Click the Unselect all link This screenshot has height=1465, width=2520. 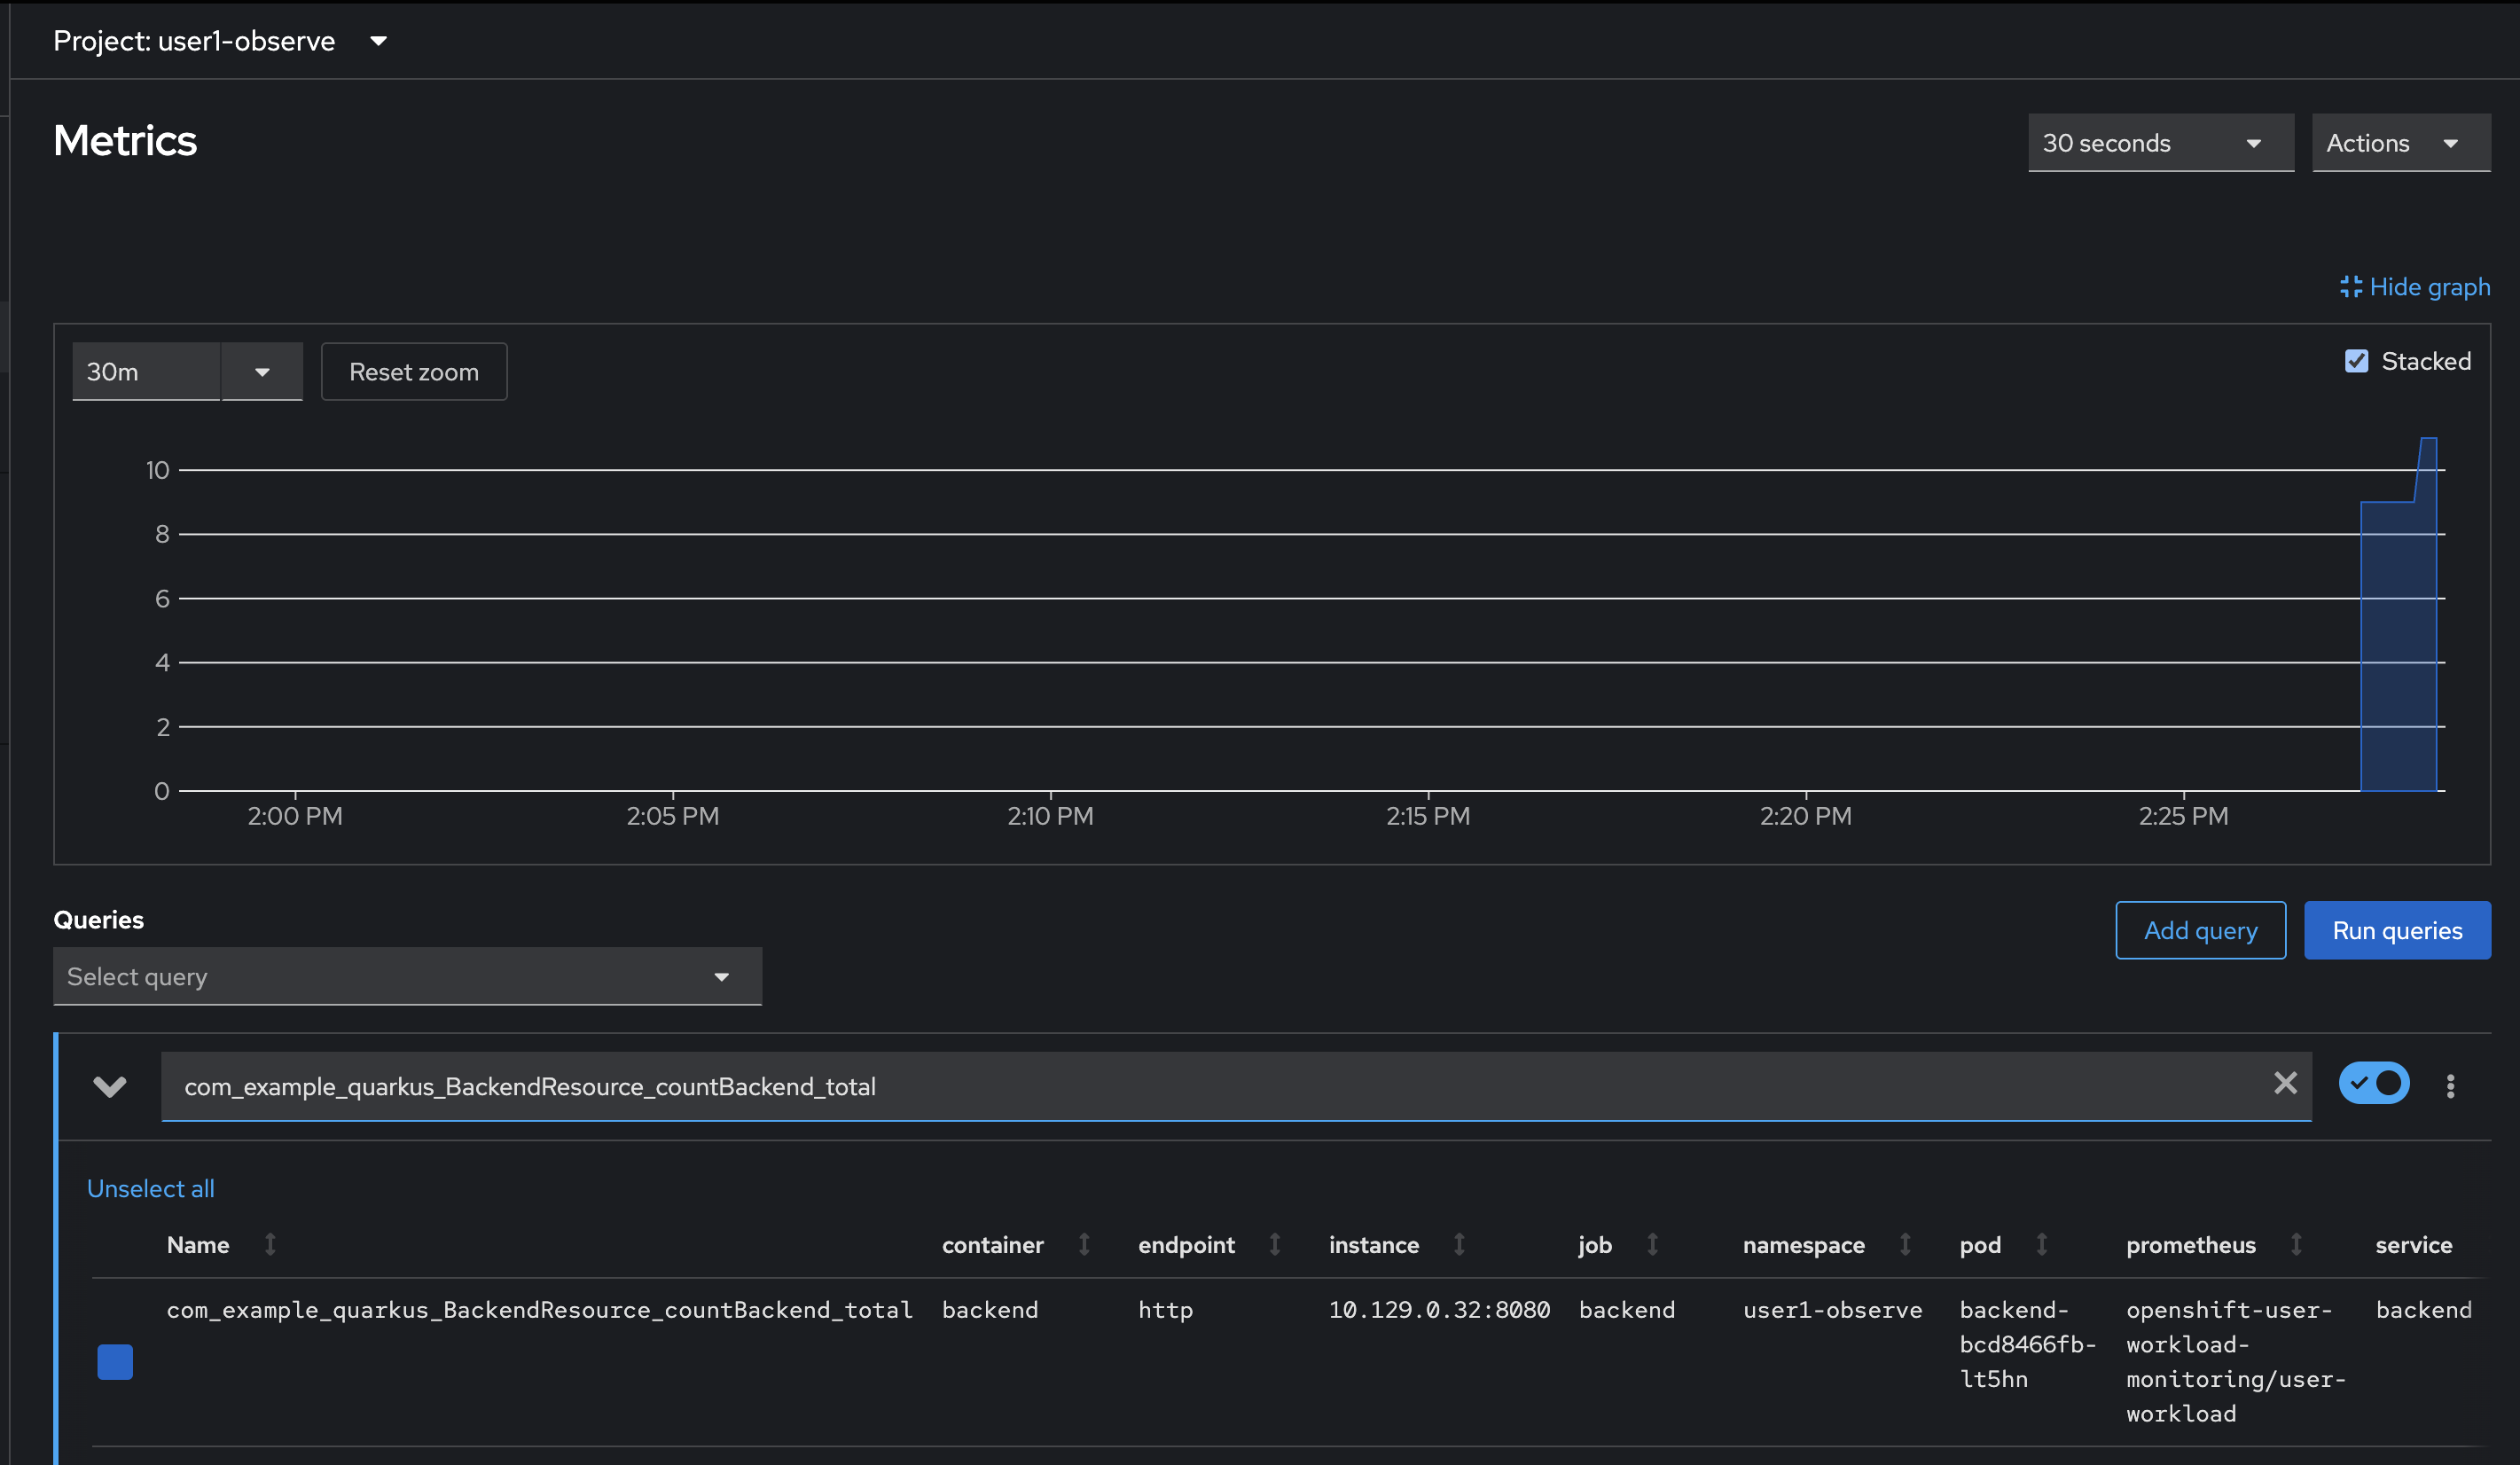click(x=151, y=1188)
